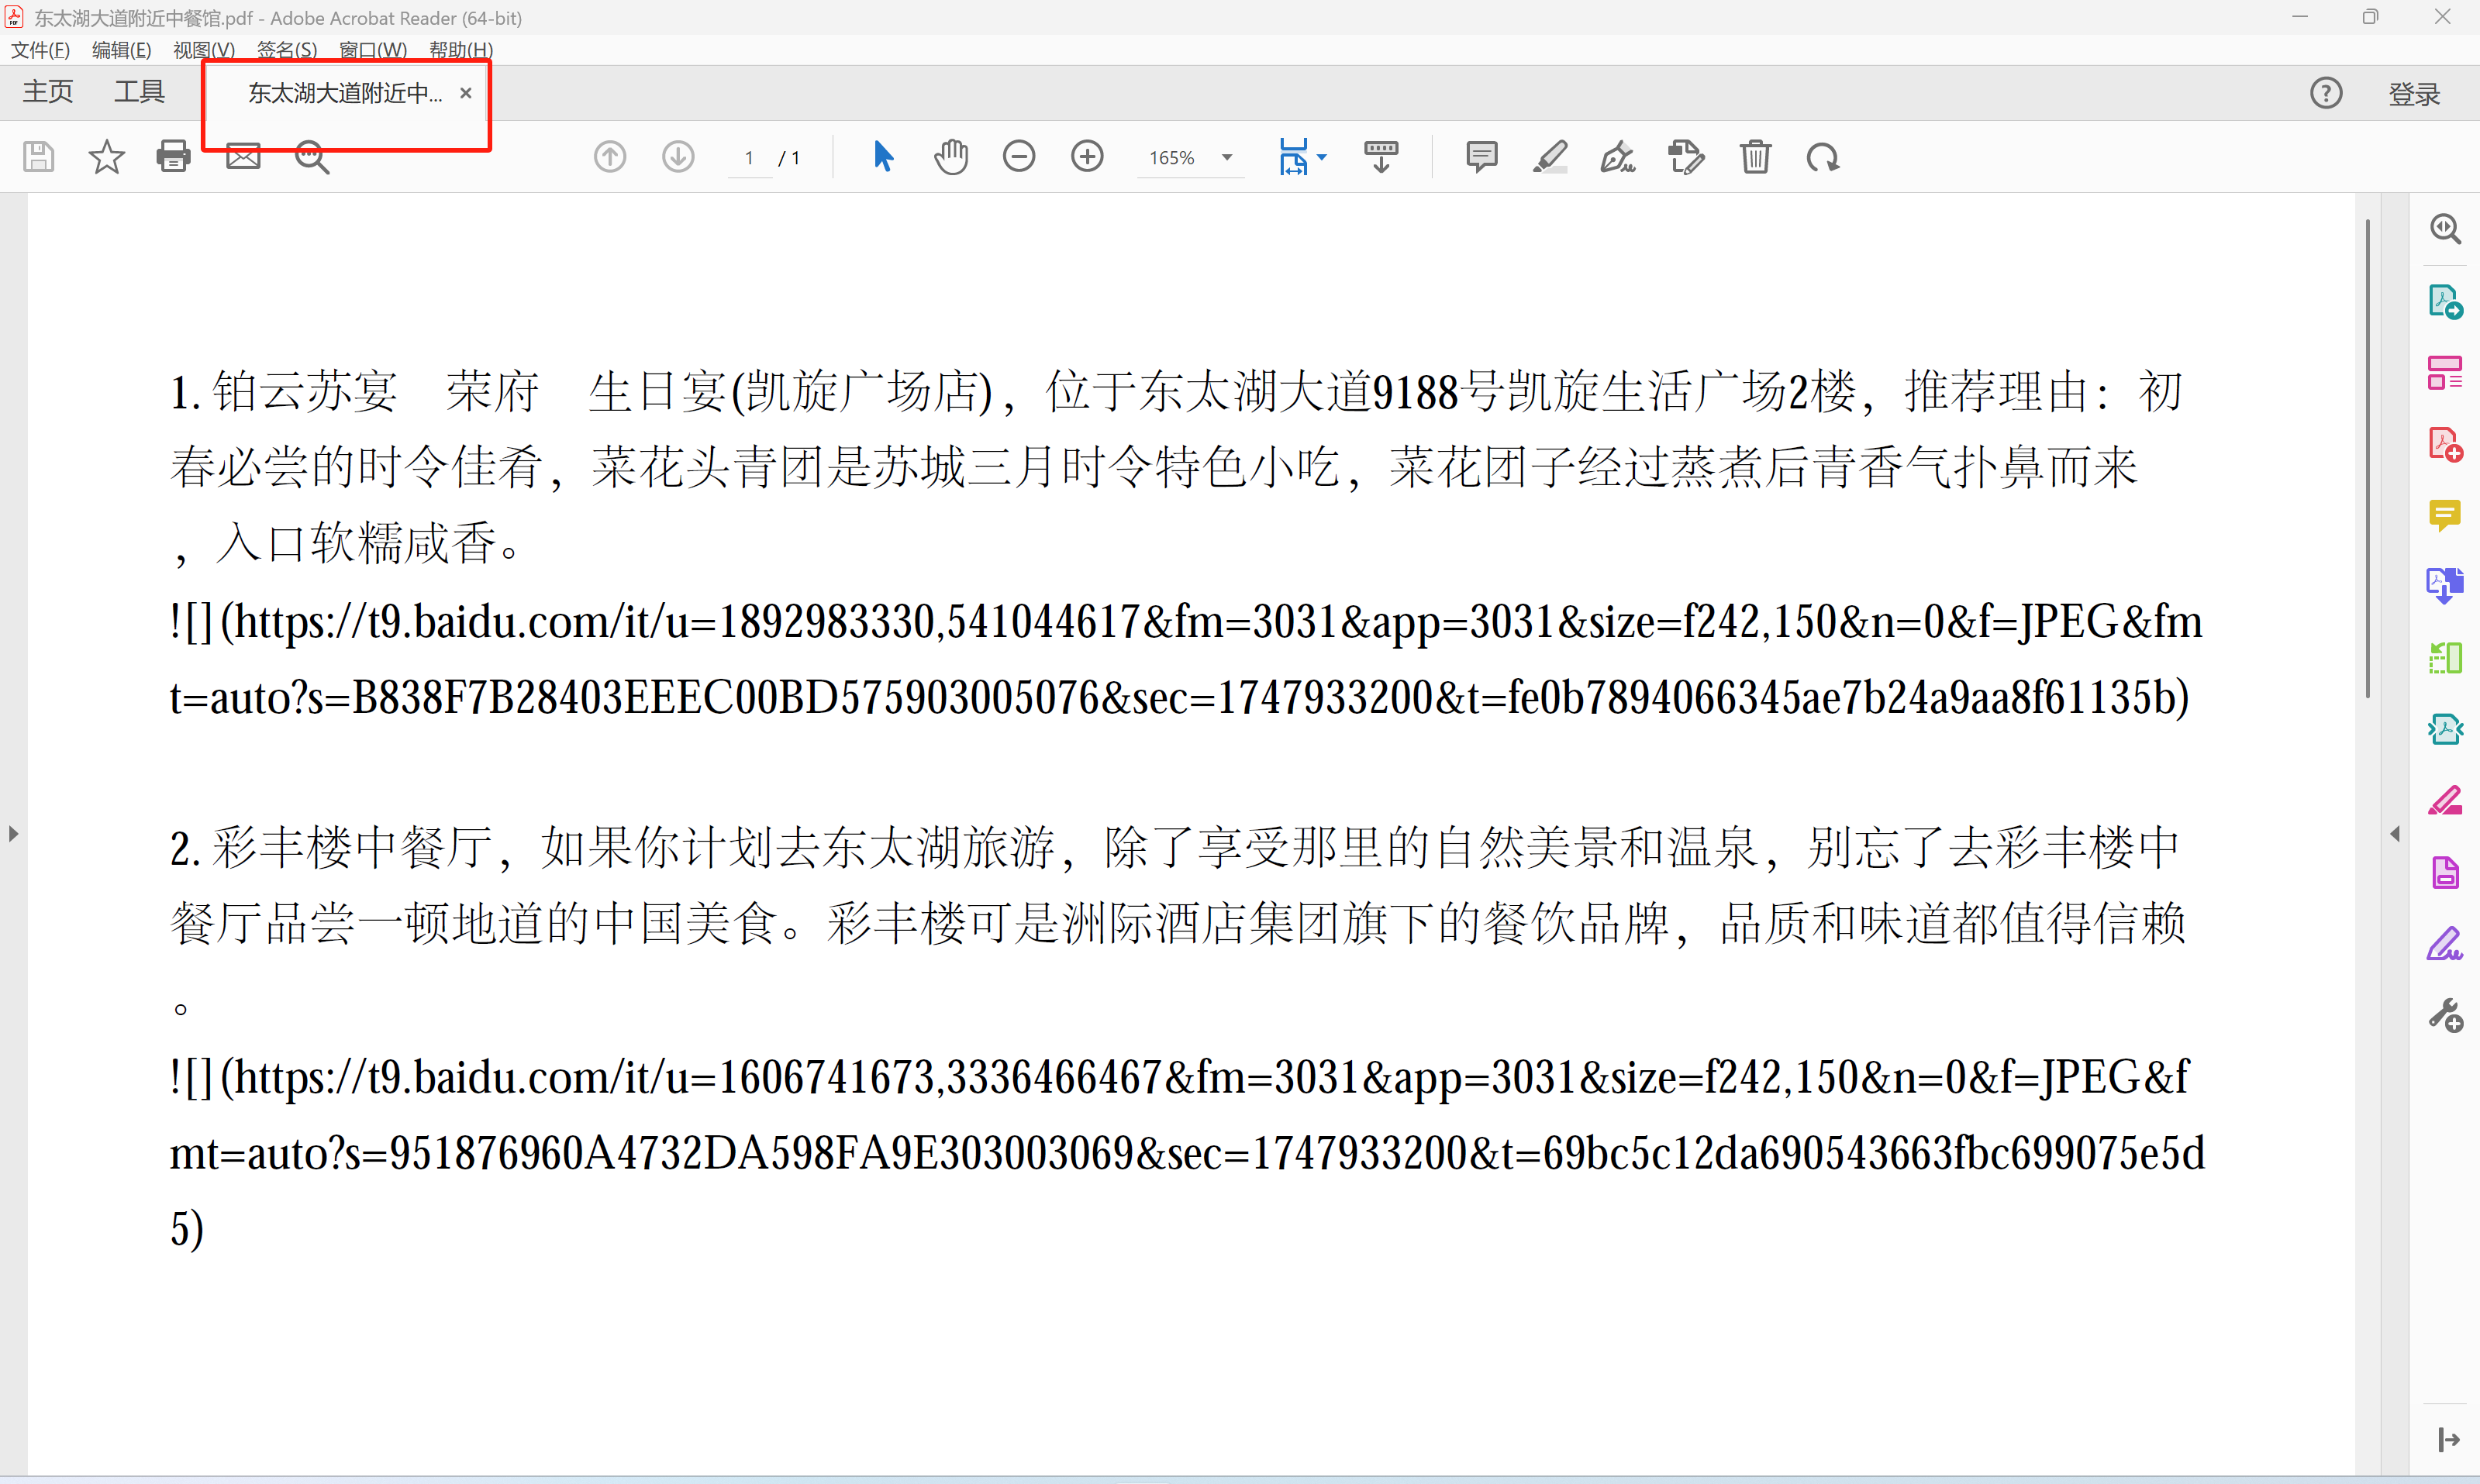The height and width of the screenshot is (1484, 2480).
Task: Switch to the 工具 tab
Action: click(139, 92)
